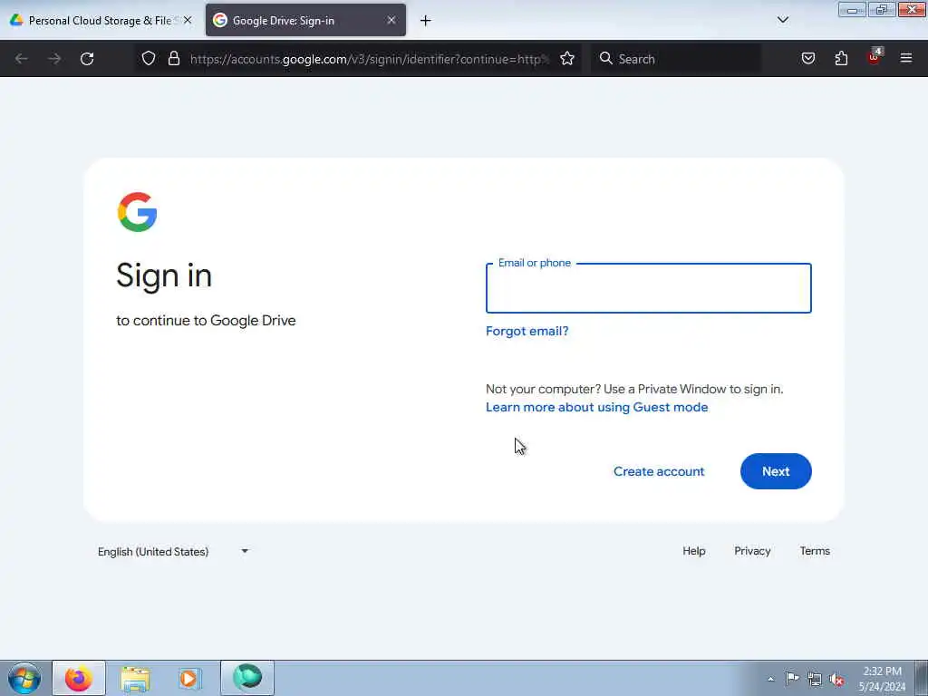Open the Windows Start menu

(x=24, y=678)
